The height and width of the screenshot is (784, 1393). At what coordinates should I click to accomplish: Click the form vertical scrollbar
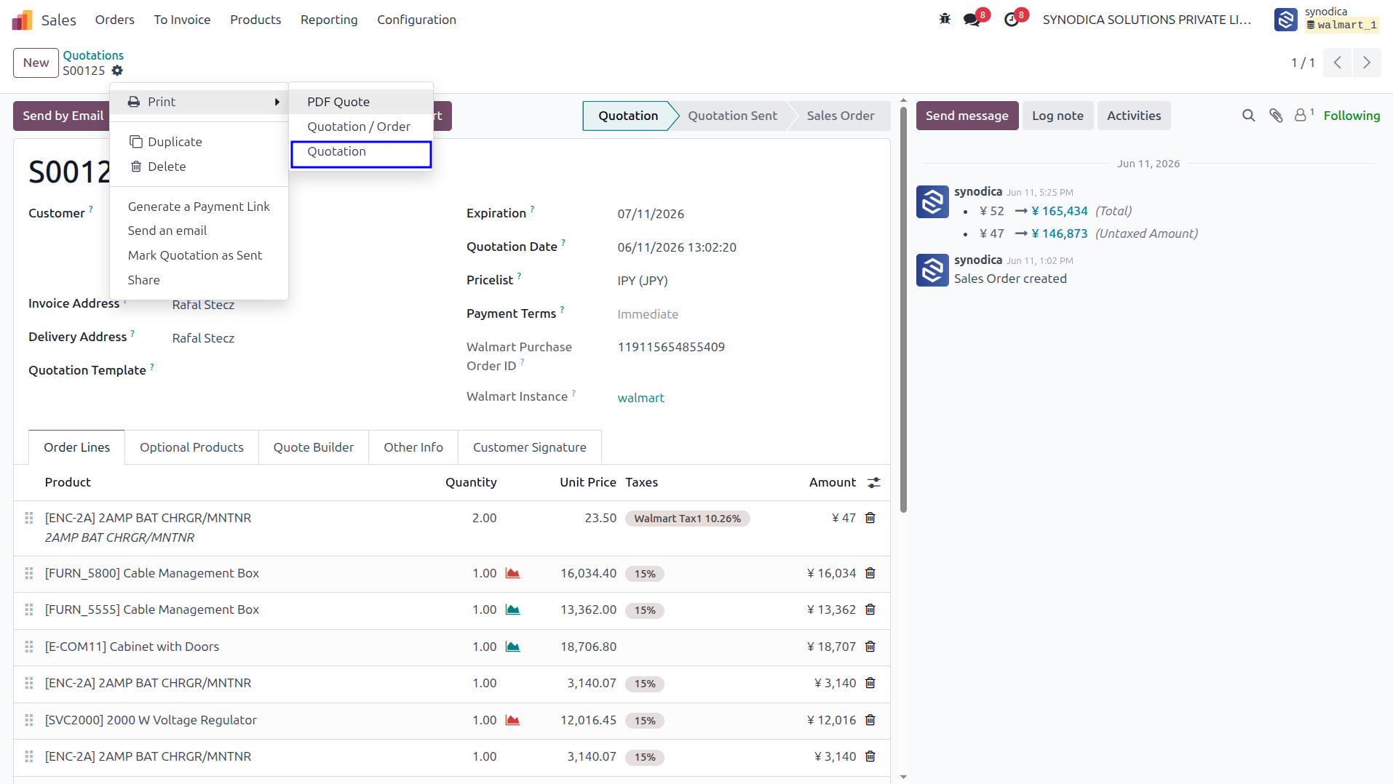tap(903, 309)
